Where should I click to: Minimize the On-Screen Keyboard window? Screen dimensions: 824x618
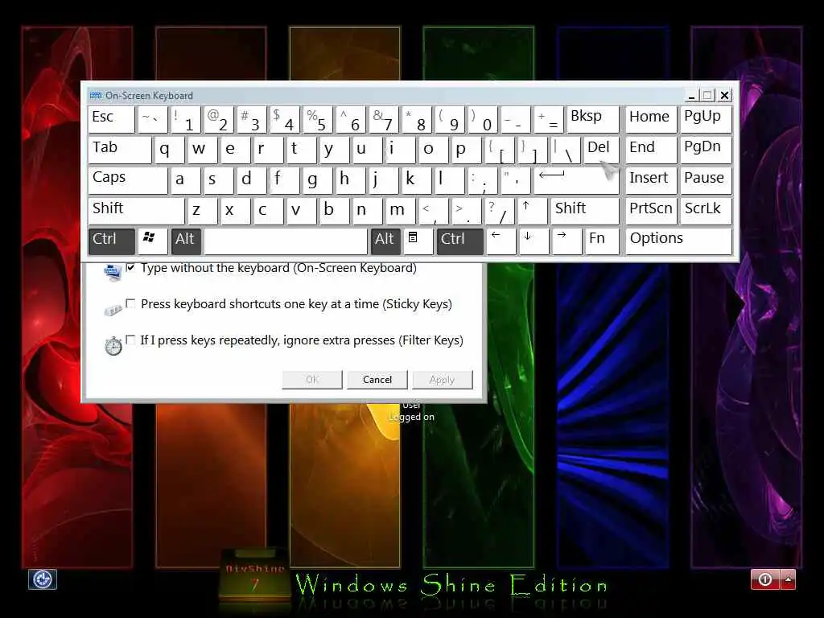[x=691, y=96]
